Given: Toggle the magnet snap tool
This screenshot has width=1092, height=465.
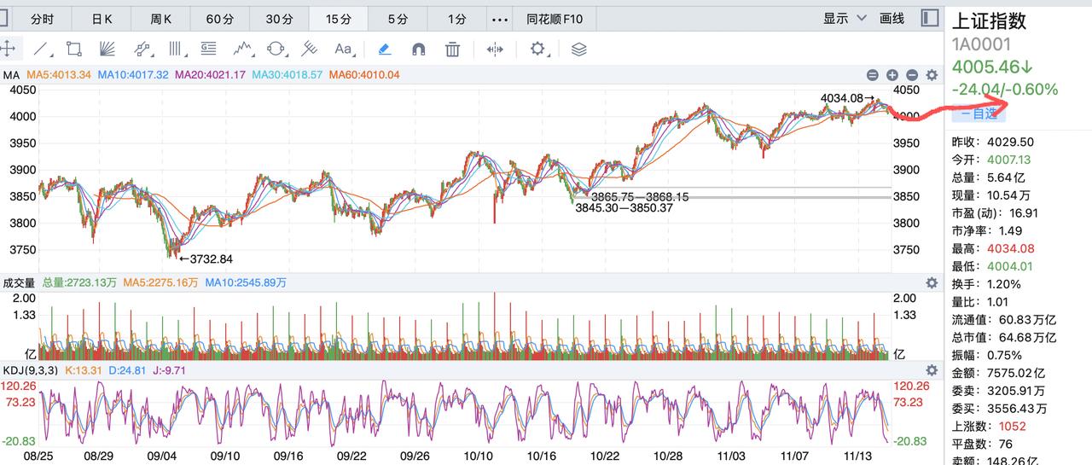Looking at the screenshot, I should pos(418,49).
